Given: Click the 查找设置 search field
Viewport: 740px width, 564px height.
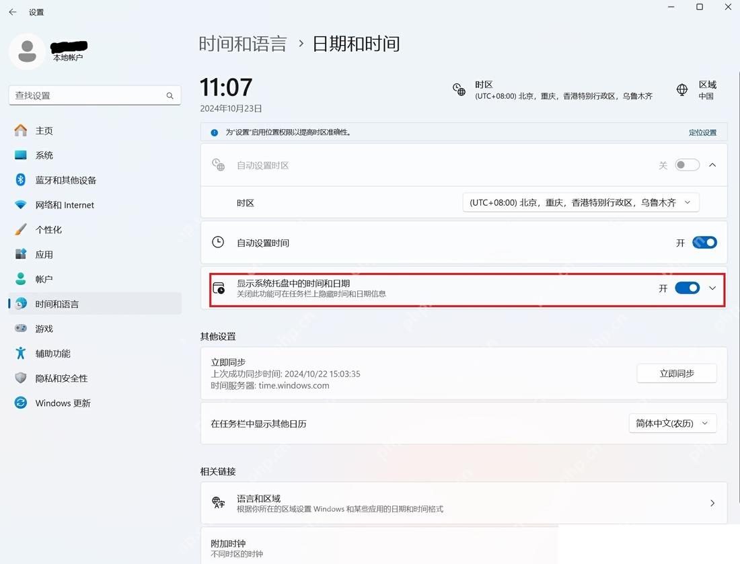Looking at the screenshot, I should pos(94,95).
